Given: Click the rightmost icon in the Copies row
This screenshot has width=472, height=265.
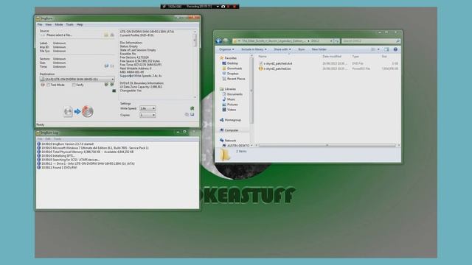Looking at the screenshot, I should [x=192, y=115].
